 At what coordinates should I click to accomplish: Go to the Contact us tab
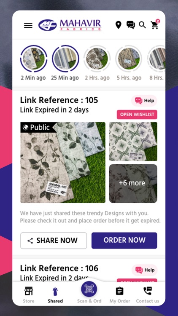coord(148,295)
